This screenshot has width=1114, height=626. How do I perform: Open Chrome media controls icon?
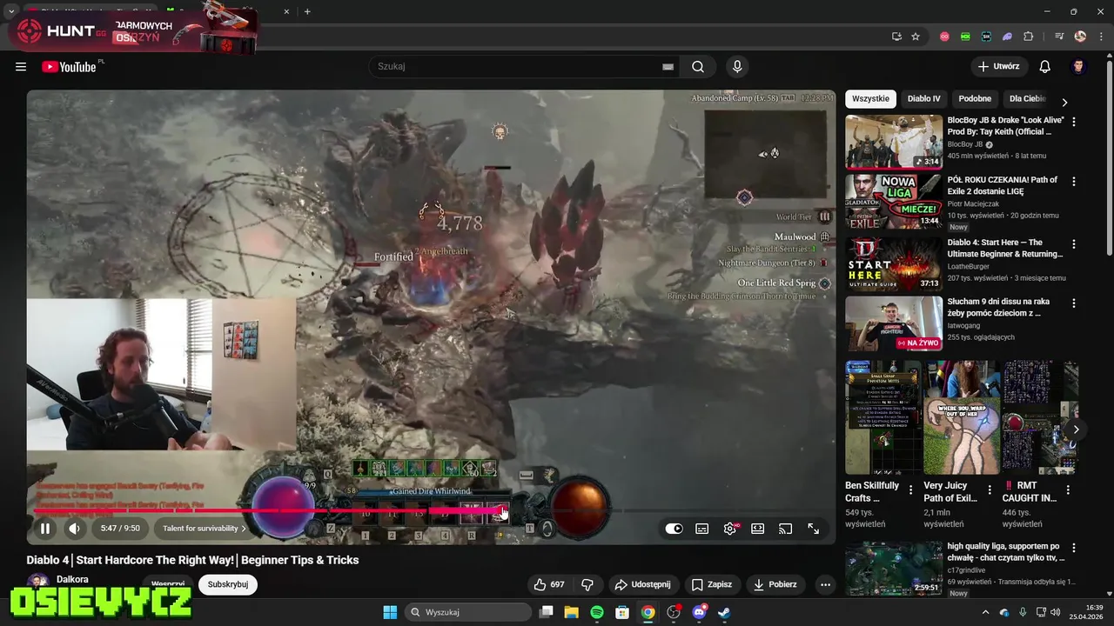coord(1059,37)
